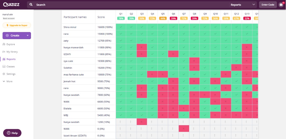
Task: Open the Create button dropdown arrow
Action: click(x=28, y=35)
